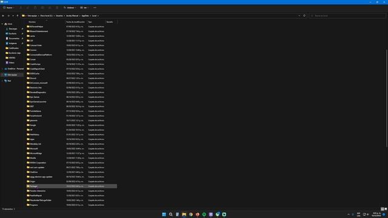Click the Share toolbar icon
Viewport: 388px width, 218px height.
[x=50, y=8]
